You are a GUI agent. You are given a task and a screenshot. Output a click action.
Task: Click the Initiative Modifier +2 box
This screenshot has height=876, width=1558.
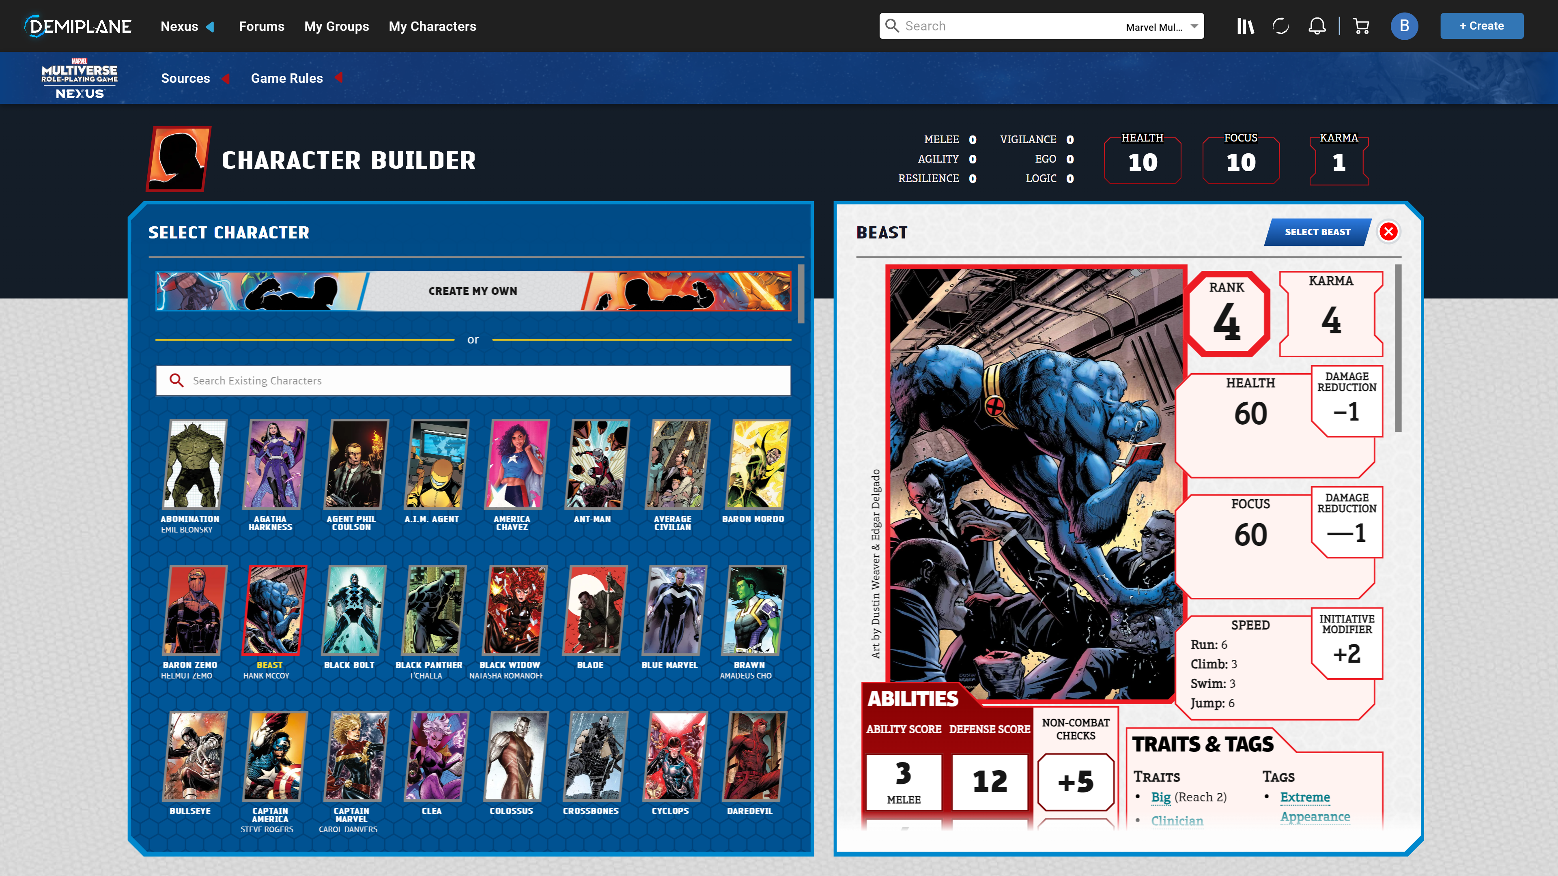[x=1346, y=643]
